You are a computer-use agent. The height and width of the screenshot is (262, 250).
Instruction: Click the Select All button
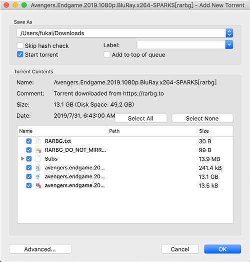coord(141,118)
